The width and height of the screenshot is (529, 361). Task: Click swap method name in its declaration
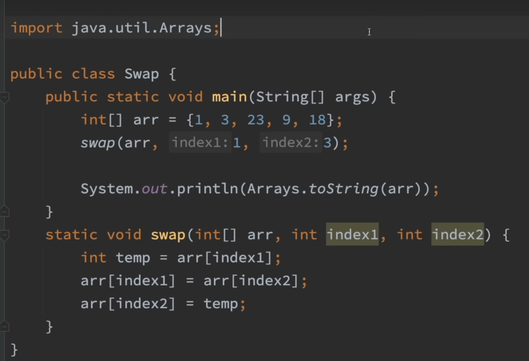pos(168,235)
